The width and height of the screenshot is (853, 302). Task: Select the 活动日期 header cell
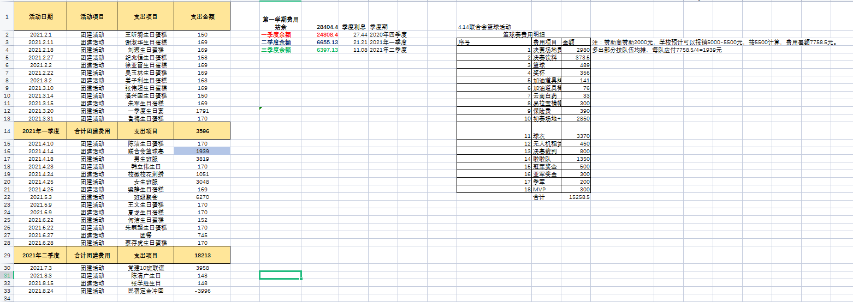click(x=40, y=16)
